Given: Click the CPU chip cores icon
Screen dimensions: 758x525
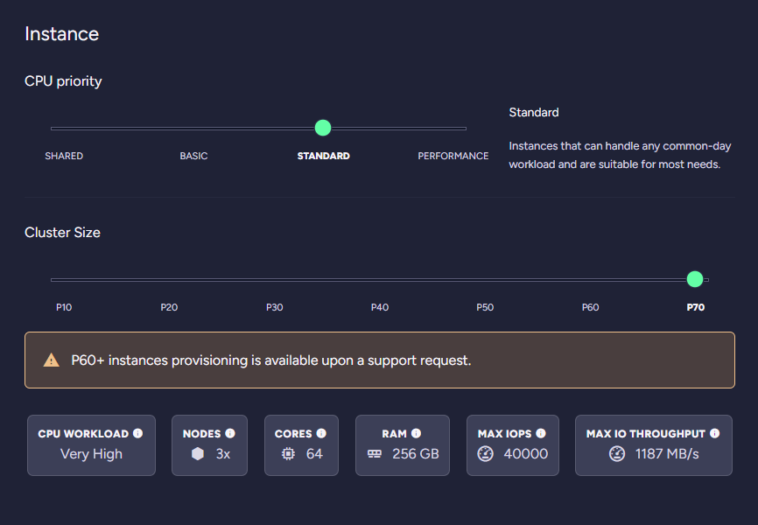Looking at the screenshot, I should 288,454.
